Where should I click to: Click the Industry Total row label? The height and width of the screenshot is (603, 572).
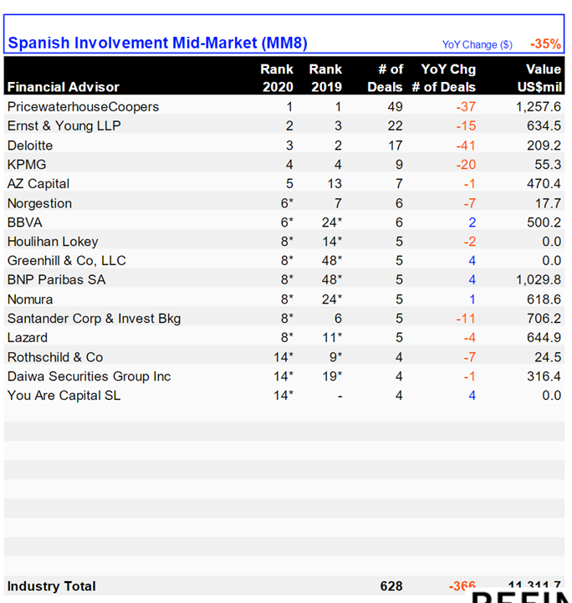coord(52,586)
